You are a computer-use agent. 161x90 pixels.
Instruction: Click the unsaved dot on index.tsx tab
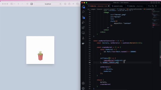(109, 6)
